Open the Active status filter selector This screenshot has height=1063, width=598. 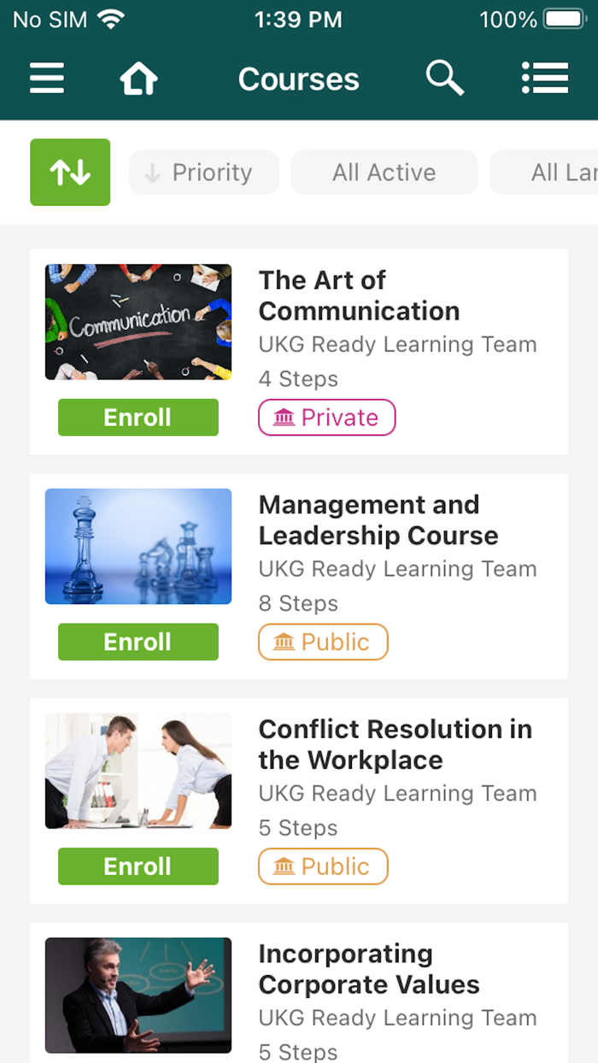point(384,172)
